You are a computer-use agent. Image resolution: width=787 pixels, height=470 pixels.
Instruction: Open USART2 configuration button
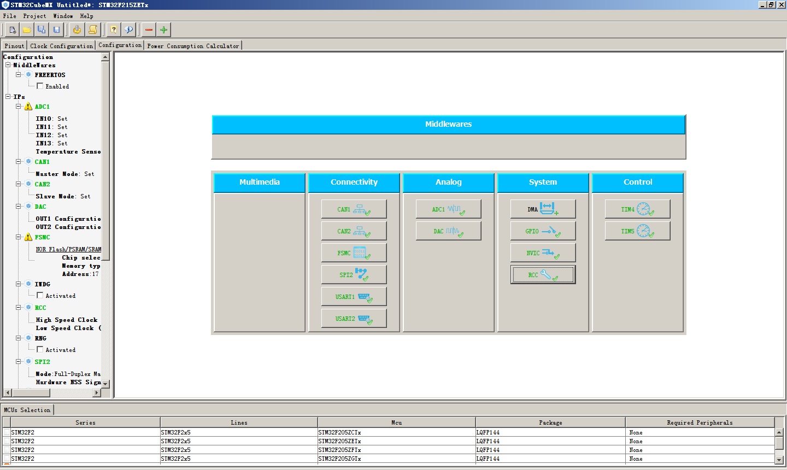tap(354, 319)
